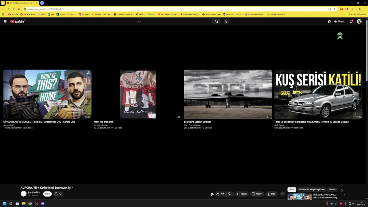Reload the page with the refresh icon
Image resolution: width=368 pixels, height=207 pixels.
(13, 9)
